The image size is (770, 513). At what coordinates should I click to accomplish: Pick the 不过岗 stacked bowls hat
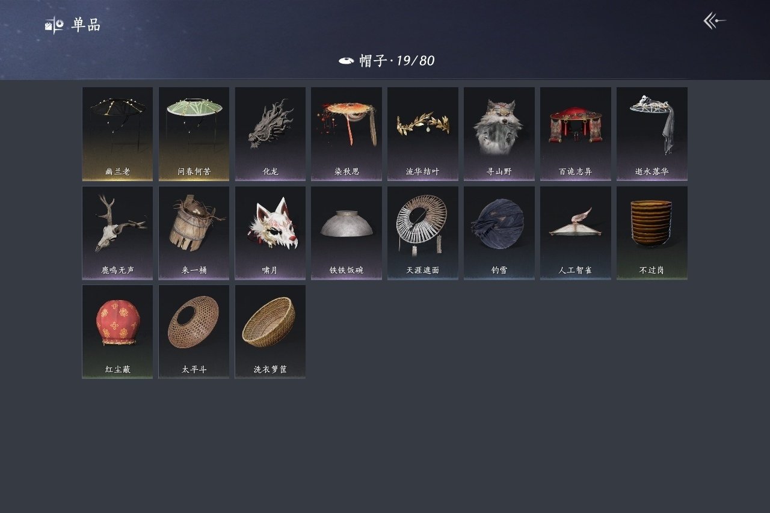pos(652,233)
